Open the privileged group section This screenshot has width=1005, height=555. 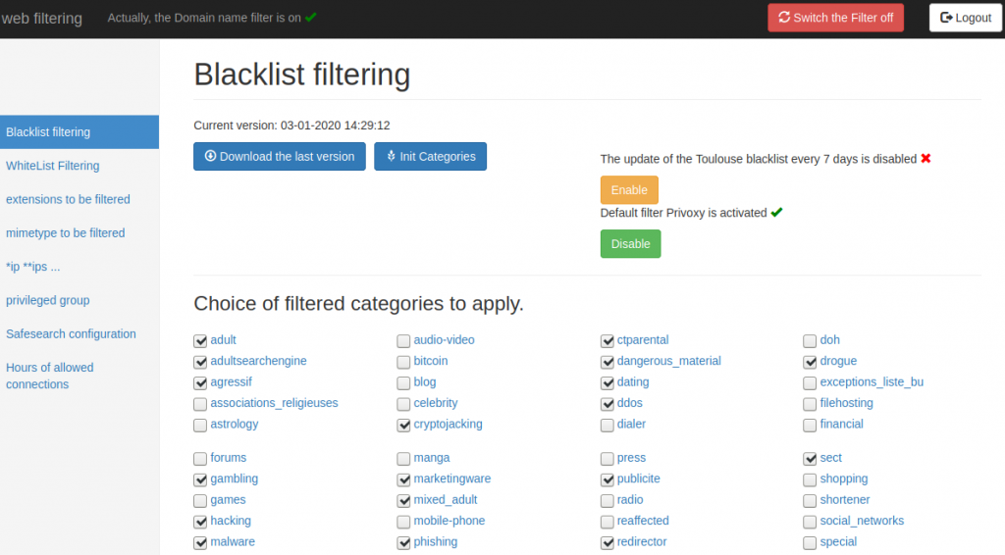tap(48, 300)
